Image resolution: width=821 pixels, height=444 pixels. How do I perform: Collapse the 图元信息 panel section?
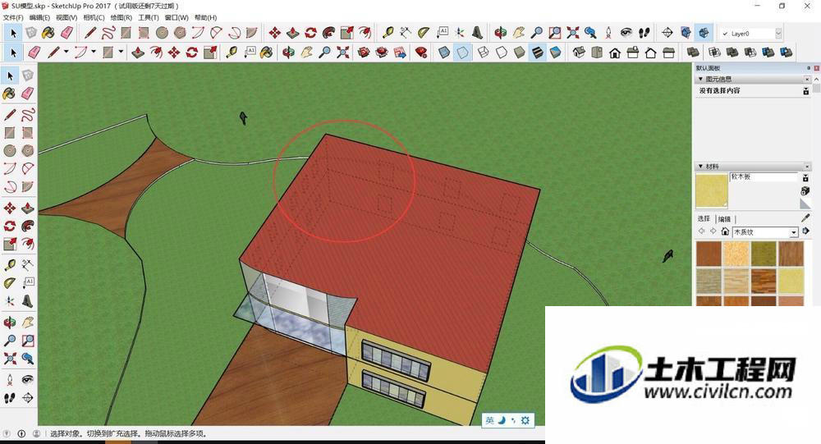[700, 79]
